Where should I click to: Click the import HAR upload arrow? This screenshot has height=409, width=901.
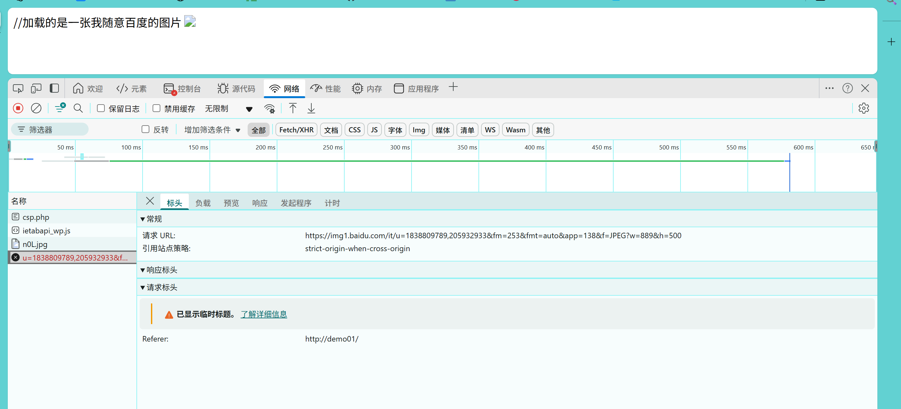(x=293, y=108)
